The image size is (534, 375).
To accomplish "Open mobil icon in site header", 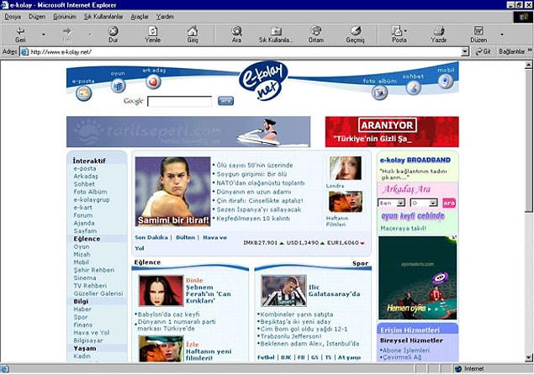I will point(446,82).
